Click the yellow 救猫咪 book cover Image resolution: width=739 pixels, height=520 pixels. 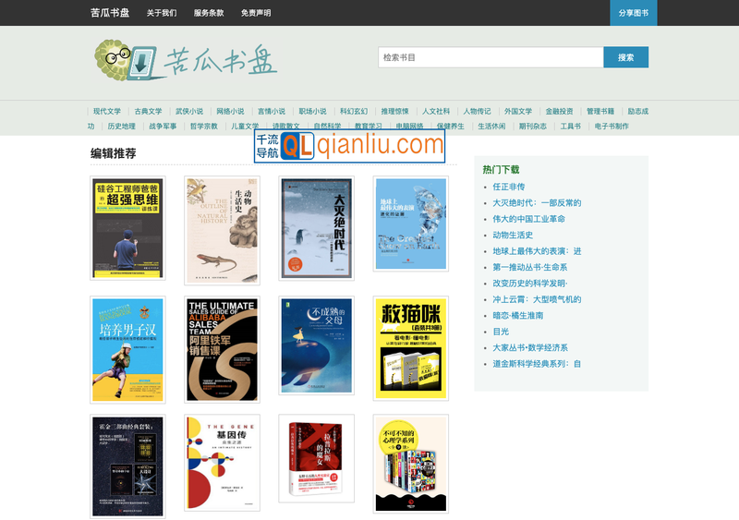pos(410,347)
